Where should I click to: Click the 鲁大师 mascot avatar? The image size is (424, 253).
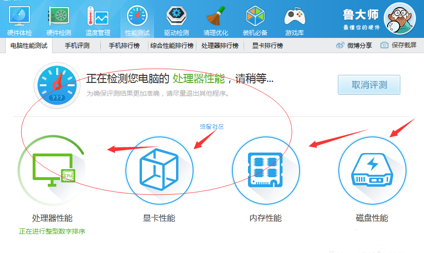pos(400,18)
